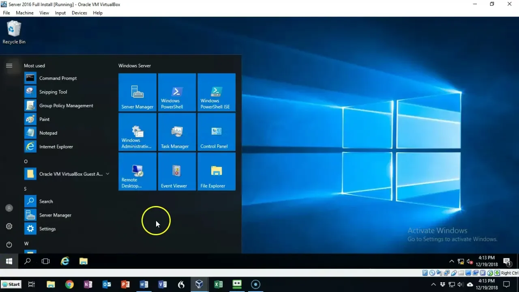The height and width of the screenshot is (292, 519).
Task: Expand the Start menu hamburger button
Action: pyautogui.click(x=9, y=66)
